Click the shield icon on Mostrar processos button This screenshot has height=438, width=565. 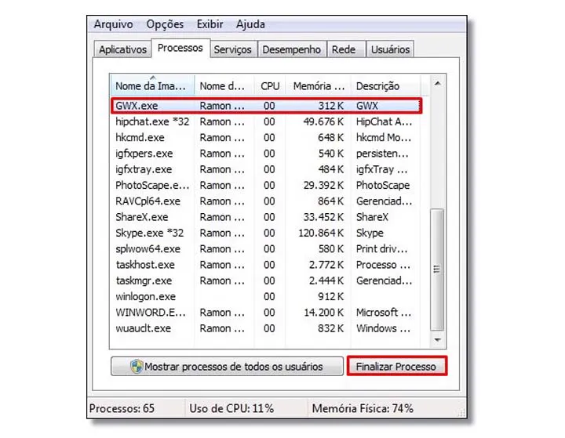point(137,367)
